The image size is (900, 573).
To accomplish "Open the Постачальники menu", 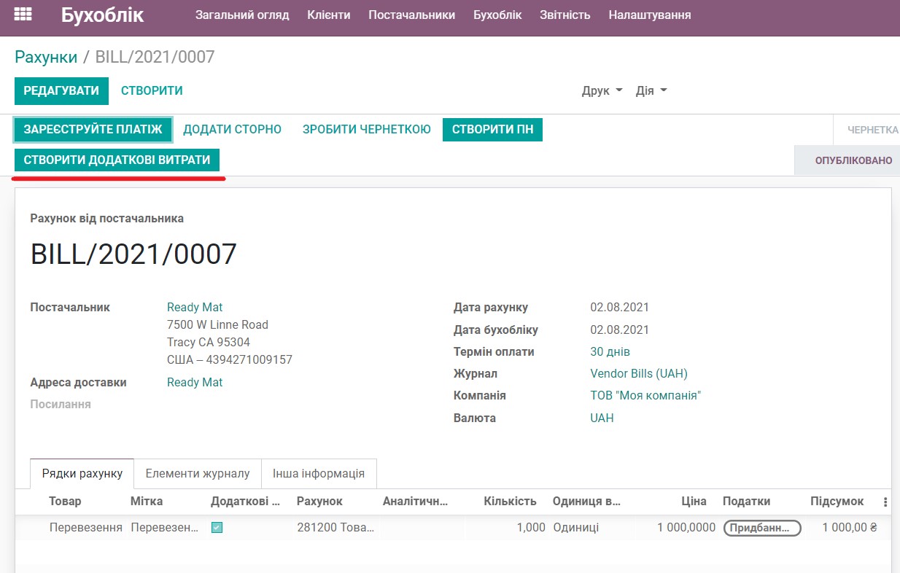I will point(411,14).
